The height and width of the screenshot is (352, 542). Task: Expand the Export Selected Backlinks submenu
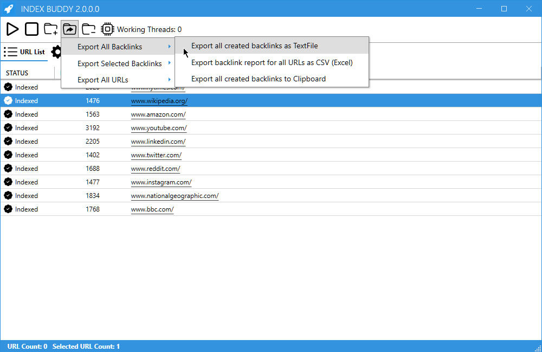[120, 63]
